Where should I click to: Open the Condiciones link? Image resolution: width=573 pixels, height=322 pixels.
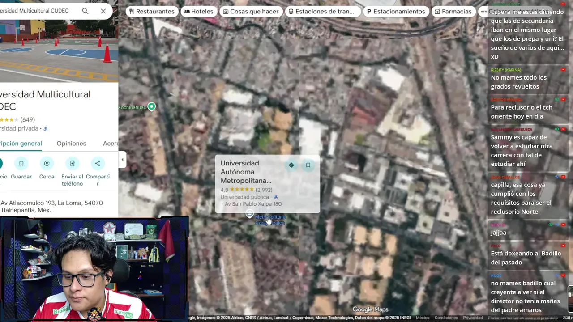click(446, 318)
